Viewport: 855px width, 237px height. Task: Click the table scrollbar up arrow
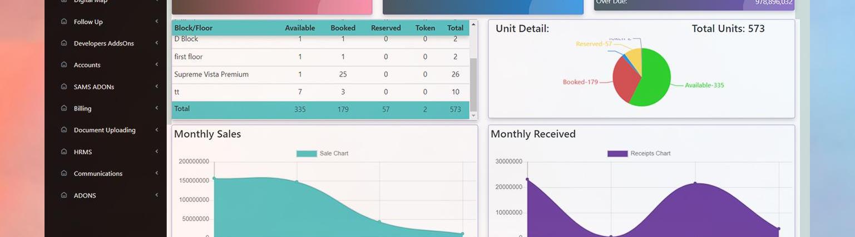pos(473,24)
